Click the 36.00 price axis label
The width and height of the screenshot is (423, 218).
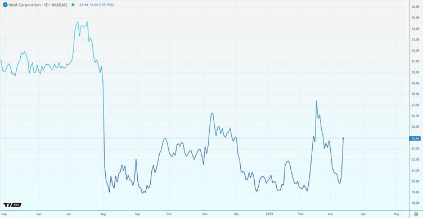415,7
